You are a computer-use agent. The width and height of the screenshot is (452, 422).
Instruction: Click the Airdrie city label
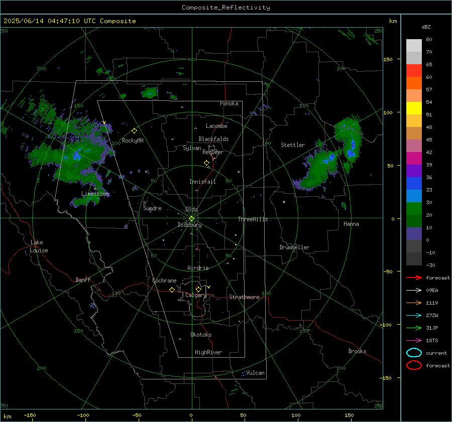point(198,268)
